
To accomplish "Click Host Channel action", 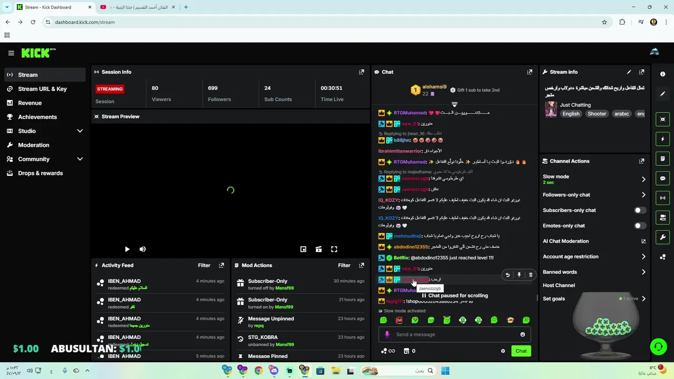I will [x=559, y=285].
